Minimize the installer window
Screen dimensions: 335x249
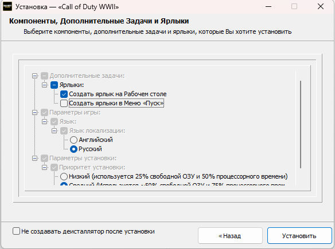pyautogui.click(x=268, y=7)
